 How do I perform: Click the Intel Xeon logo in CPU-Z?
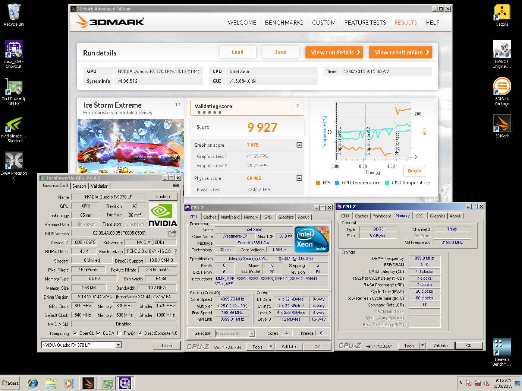(312, 239)
